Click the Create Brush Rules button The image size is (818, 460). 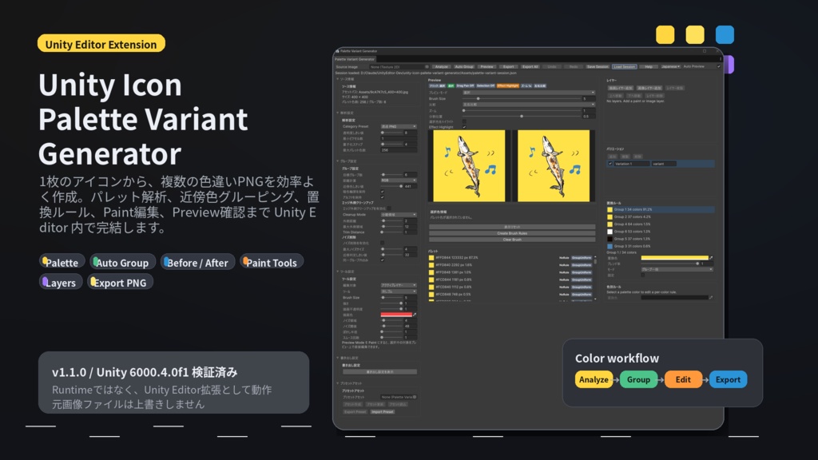click(x=512, y=233)
